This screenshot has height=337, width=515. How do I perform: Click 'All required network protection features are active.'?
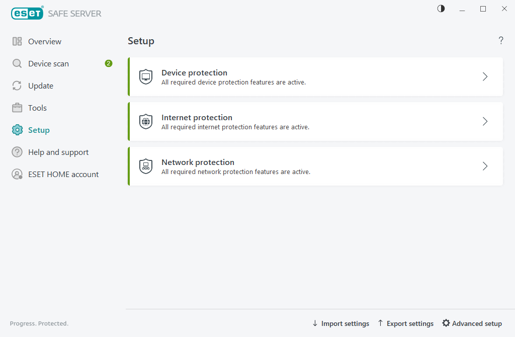[x=236, y=172]
